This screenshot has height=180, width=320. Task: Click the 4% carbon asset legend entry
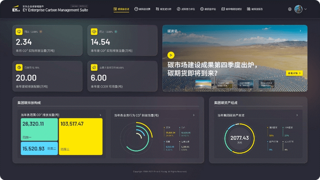(x=288, y=145)
